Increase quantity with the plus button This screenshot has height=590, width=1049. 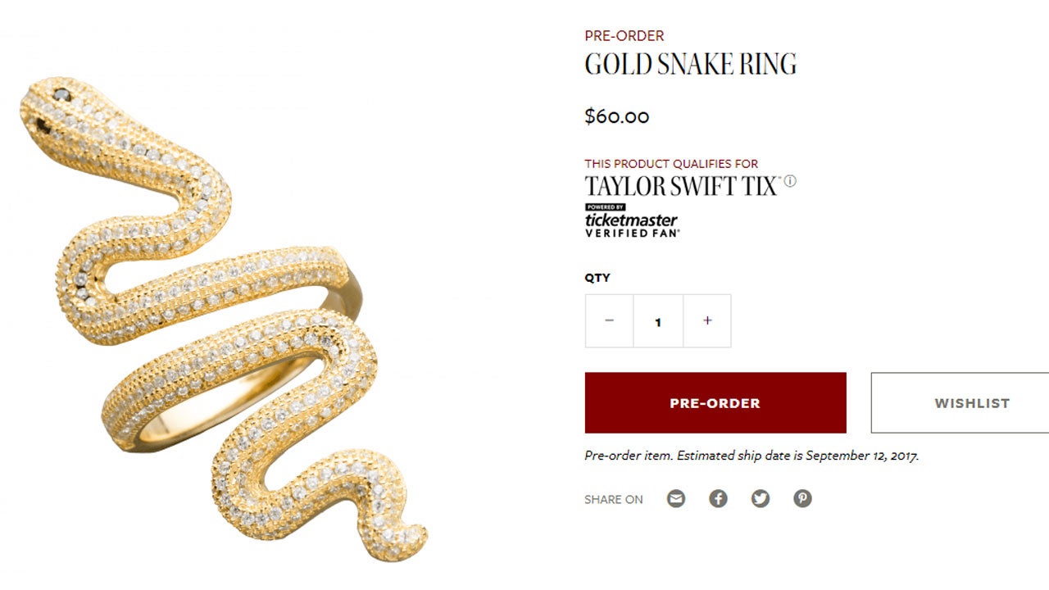707,320
